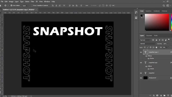This screenshot has height=97, width=172.
Task: Click the foreground color swatch in Color panel
Action: (x=142, y=16)
